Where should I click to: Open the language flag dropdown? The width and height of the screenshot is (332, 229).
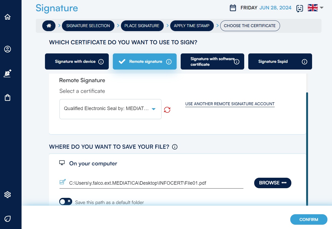click(x=315, y=8)
